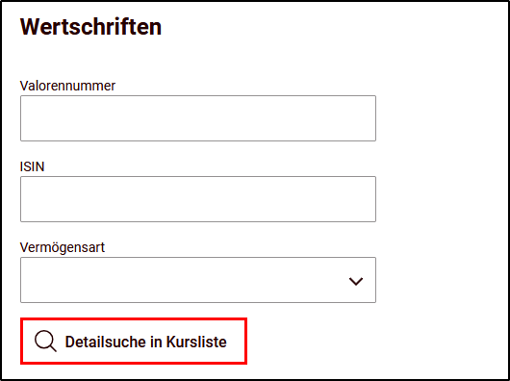Start detail search via the magnifier icon
Image resolution: width=510 pixels, height=381 pixels.
[x=45, y=342]
